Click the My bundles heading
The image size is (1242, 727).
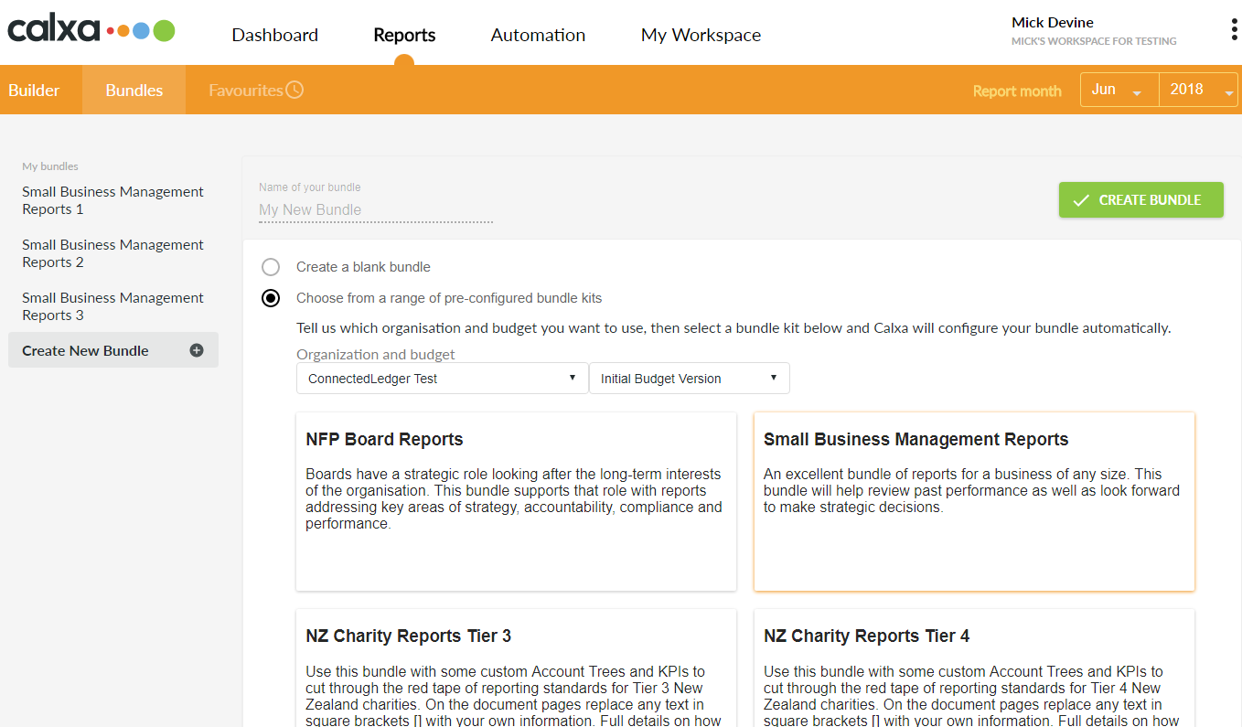(50, 166)
